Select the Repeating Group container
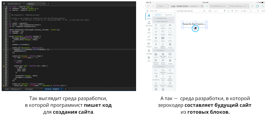Image resolution: width=266 pixels, height=117 pixels. tap(163, 55)
